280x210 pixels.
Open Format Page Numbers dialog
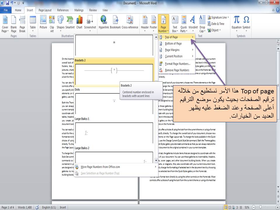(x=177, y=64)
